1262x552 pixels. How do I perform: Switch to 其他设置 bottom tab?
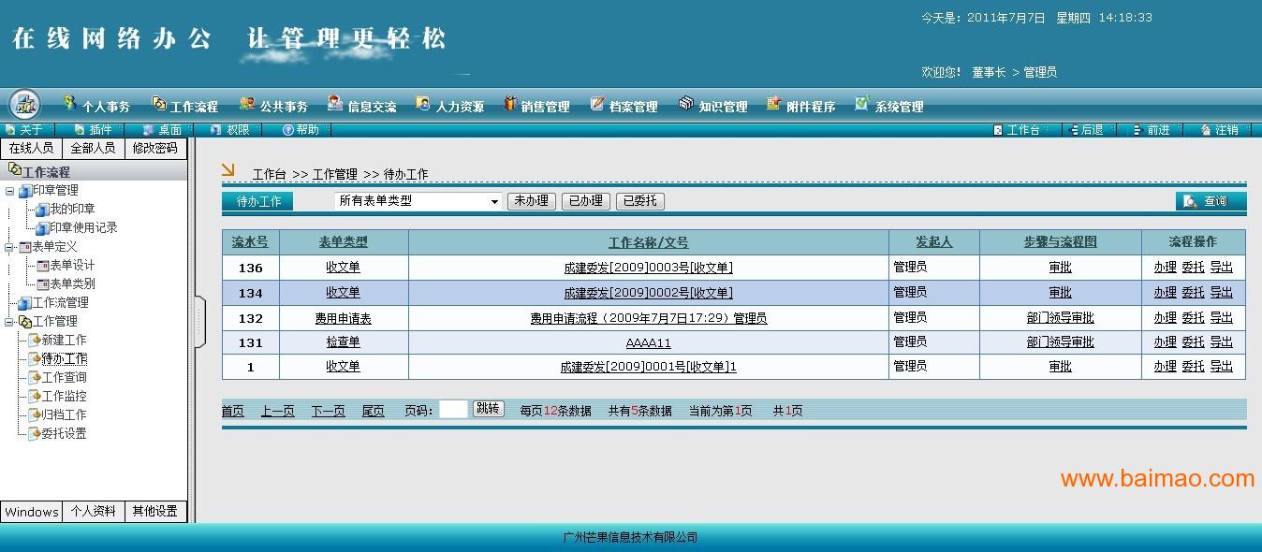(x=155, y=512)
